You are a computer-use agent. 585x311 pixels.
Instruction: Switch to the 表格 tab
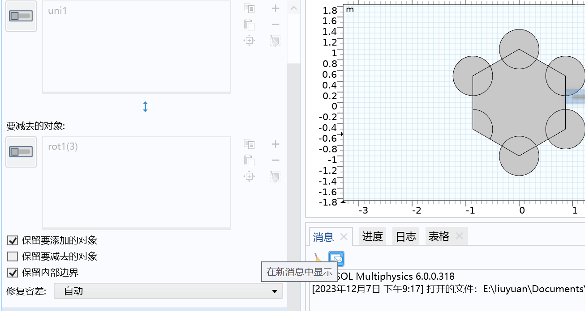coord(439,236)
